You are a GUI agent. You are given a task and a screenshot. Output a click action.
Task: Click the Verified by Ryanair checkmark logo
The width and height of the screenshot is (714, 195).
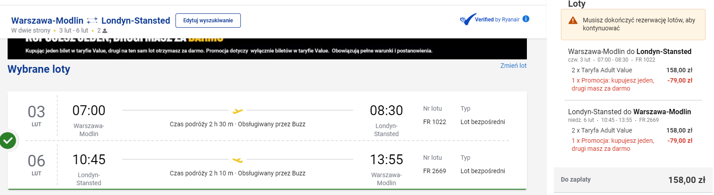(x=468, y=20)
